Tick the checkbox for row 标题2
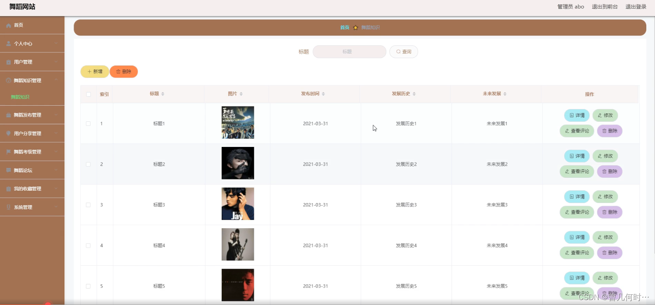The width and height of the screenshot is (655, 305). tap(88, 164)
